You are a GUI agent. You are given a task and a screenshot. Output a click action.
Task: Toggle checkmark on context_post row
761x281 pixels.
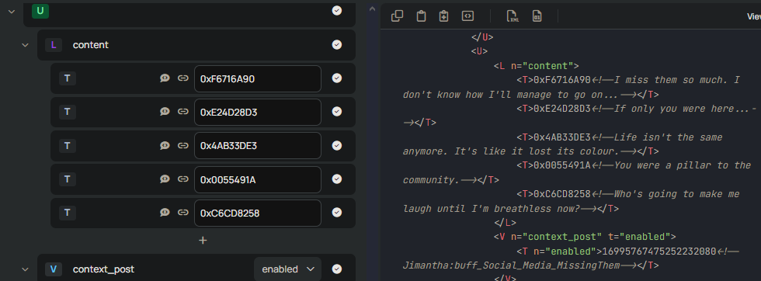pos(337,269)
